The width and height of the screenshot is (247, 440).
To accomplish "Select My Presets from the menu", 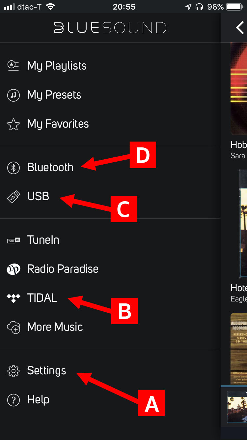I will tap(54, 95).
